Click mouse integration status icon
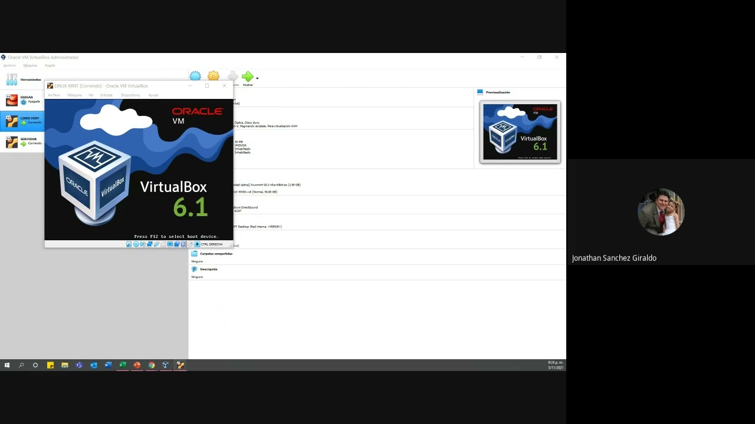The height and width of the screenshot is (424, 755). click(191, 244)
